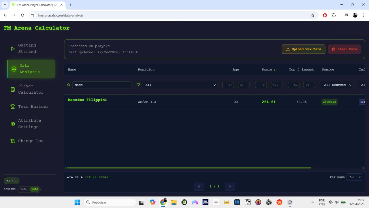Open a new browser tab with plus icon
Viewport: 369px width, 208px height.
pos(70,5)
